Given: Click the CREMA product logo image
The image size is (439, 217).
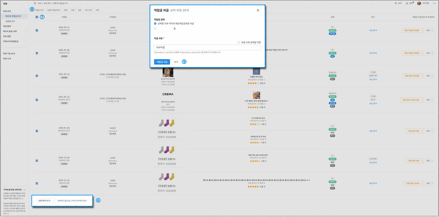Looking at the screenshot, I should point(168,94).
